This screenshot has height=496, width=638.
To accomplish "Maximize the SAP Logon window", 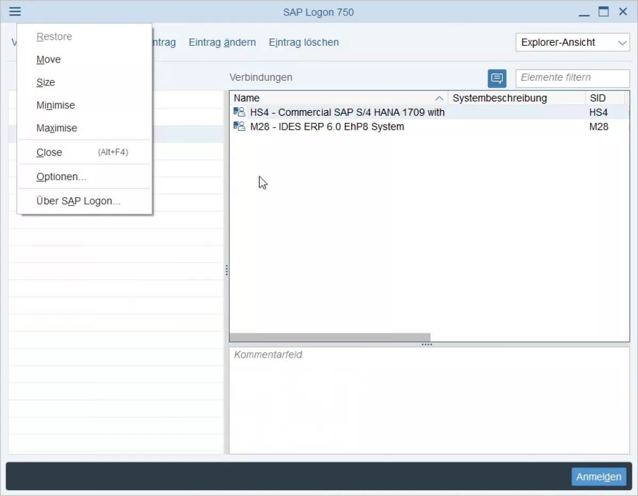I will click(603, 12).
